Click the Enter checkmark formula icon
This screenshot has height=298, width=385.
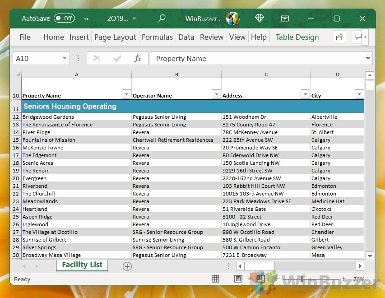pyautogui.click(x=117, y=58)
